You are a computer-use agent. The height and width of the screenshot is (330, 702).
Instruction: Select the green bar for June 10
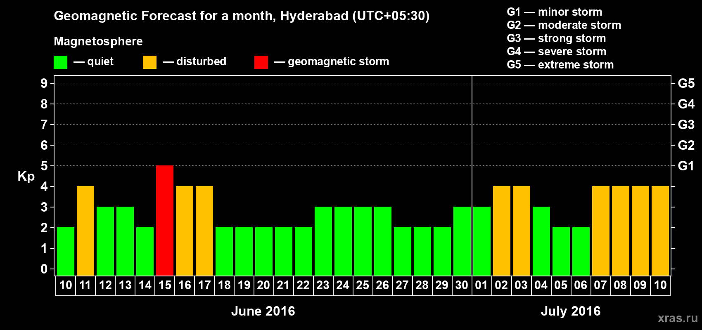[x=66, y=252]
